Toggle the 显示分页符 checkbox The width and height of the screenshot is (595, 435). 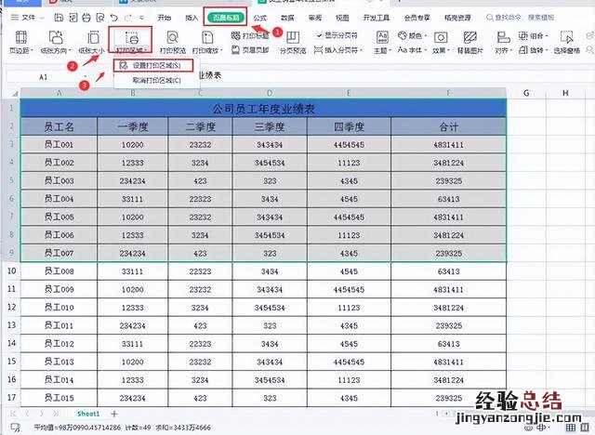(319, 35)
